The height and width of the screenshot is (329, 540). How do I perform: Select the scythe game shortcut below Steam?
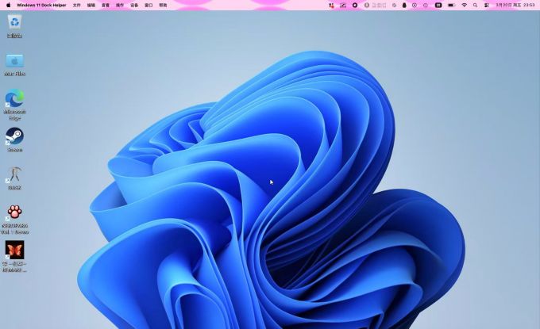pyautogui.click(x=14, y=178)
